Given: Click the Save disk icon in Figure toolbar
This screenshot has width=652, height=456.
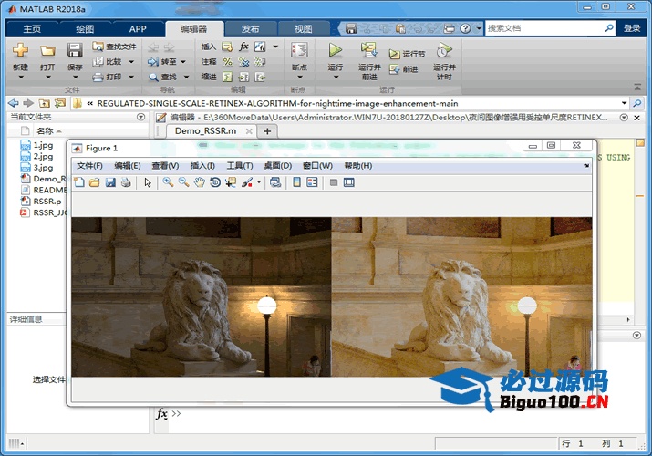Looking at the screenshot, I should pyautogui.click(x=110, y=182).
